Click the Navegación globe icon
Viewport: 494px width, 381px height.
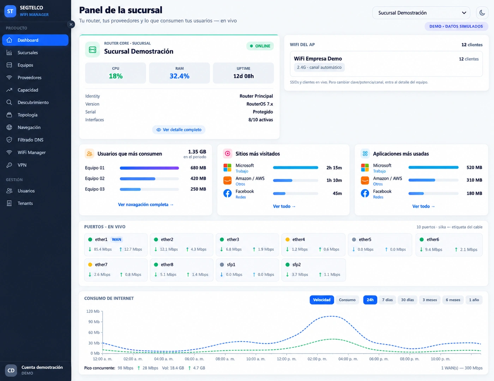pyautogui.click(x=10, y=127)
